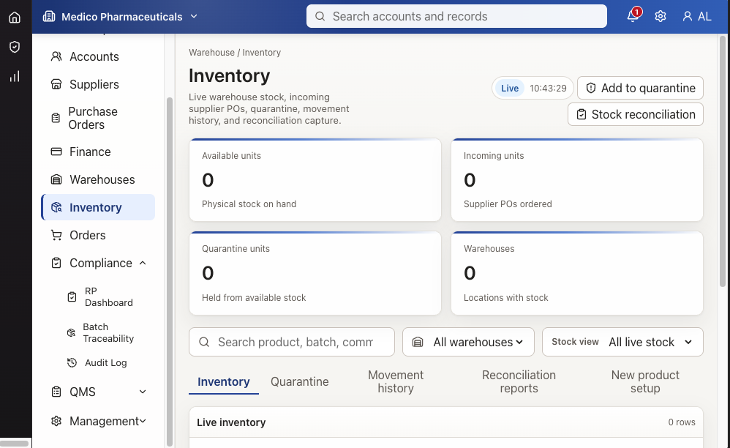Click the Audit Log history clock icon
Viewport: 730px width, 448px height.
click(72, 362)
